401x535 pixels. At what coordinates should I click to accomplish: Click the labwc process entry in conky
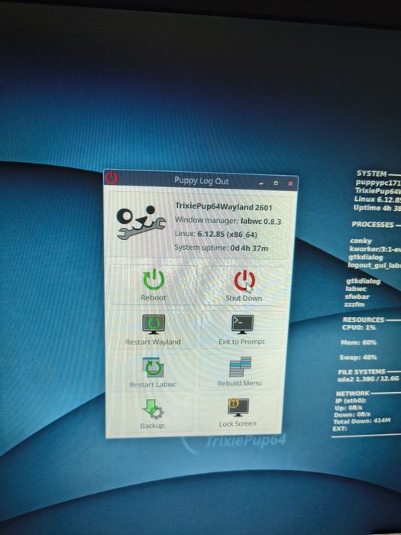(356, 289)
